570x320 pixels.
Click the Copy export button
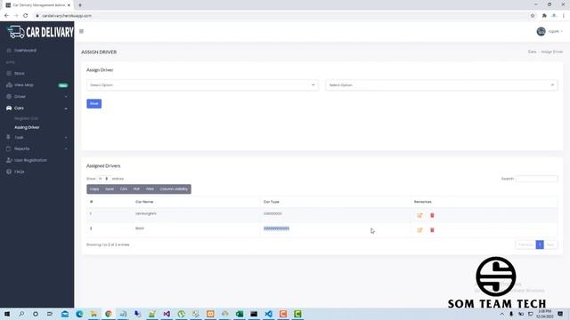coord(94,189)
